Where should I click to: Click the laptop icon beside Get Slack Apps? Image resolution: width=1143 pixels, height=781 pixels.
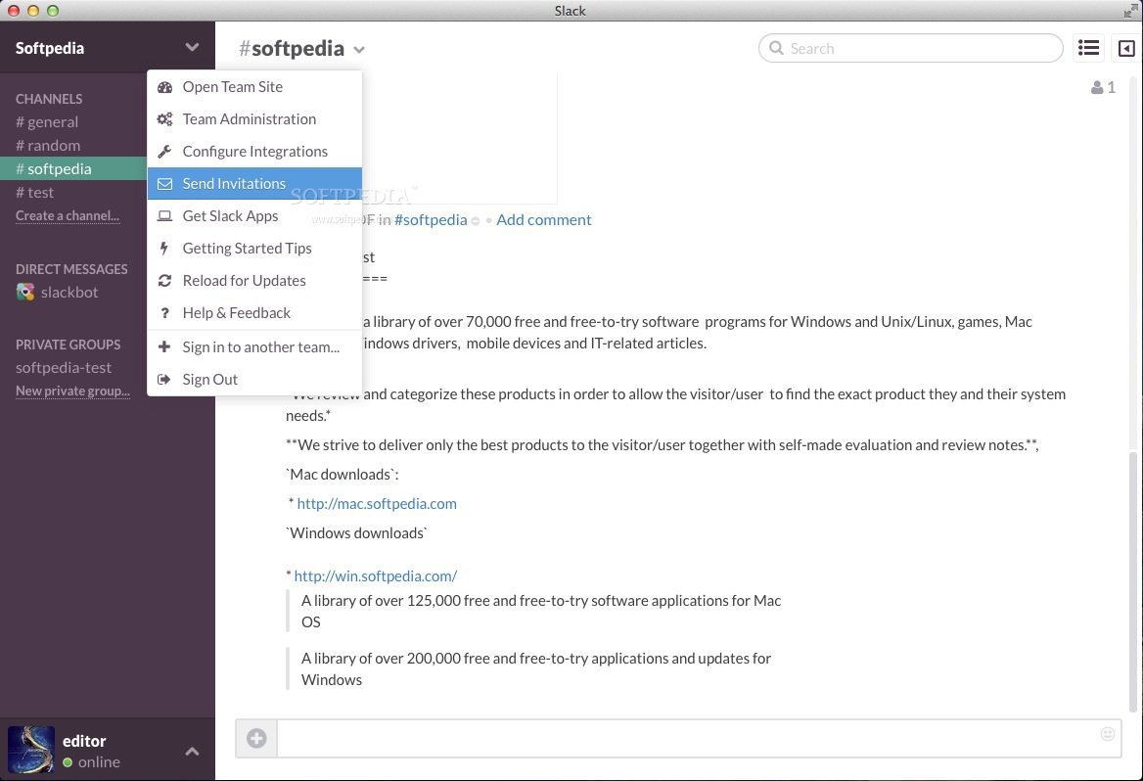(164, 216)
